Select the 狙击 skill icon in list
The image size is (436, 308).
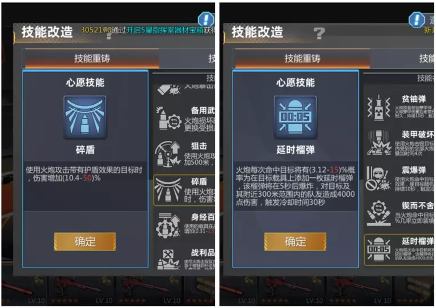(x=168, y=154)
